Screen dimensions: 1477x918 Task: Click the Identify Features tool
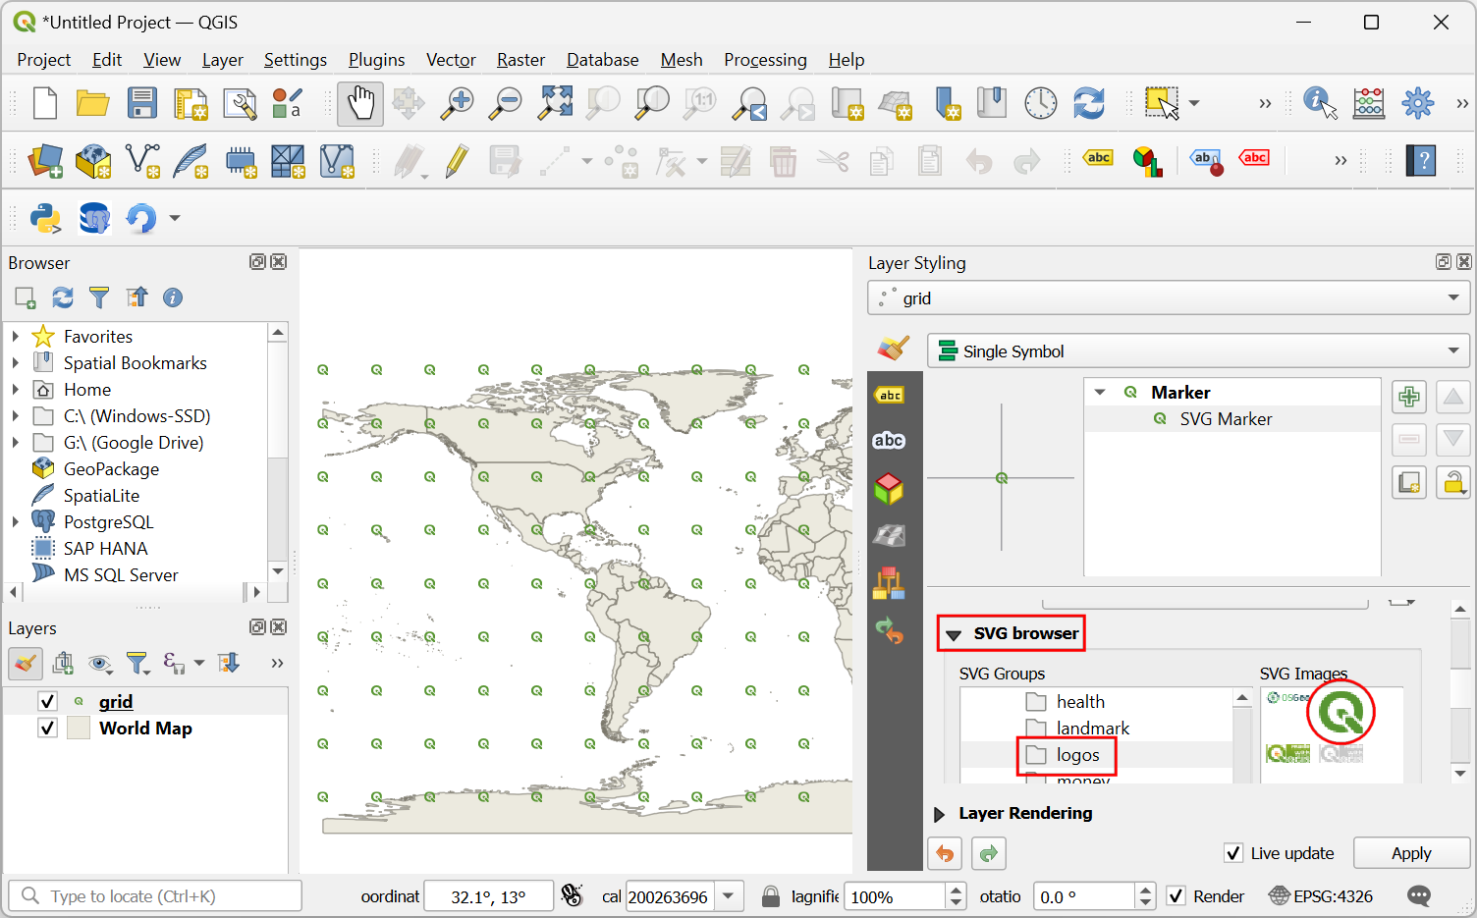[1319, 103]
